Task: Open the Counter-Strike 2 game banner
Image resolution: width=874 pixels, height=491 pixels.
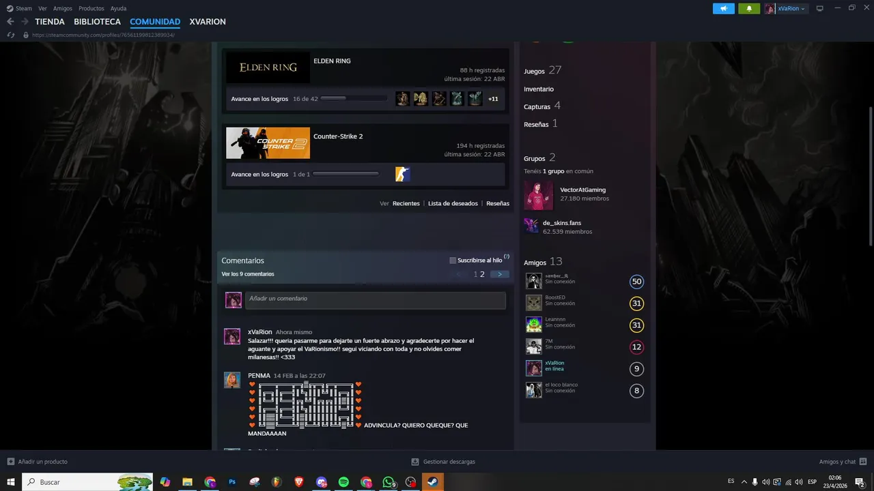Action: pos(268,143)
